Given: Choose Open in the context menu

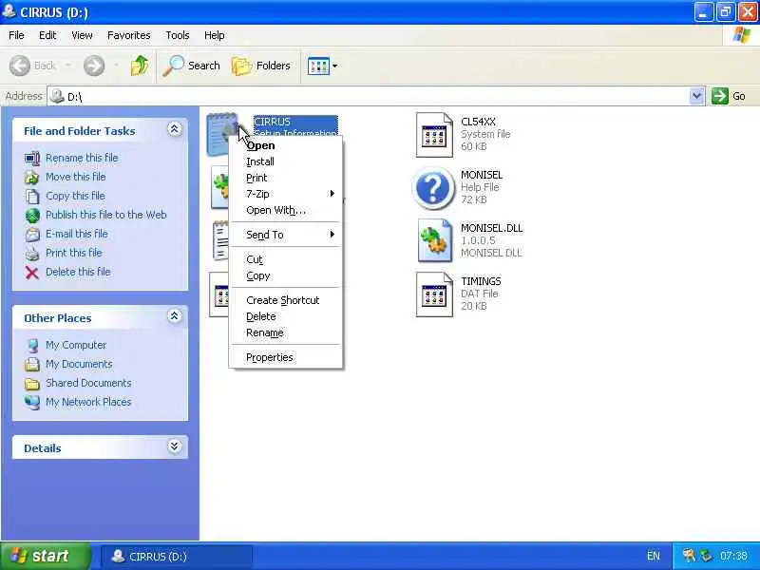Looking at the screenshot, I should (286, 145).
